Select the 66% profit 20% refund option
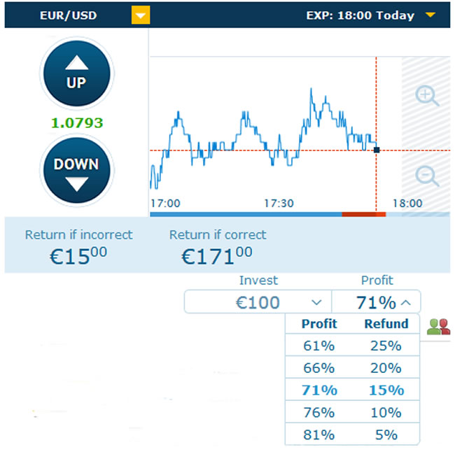 coord(352,367)
